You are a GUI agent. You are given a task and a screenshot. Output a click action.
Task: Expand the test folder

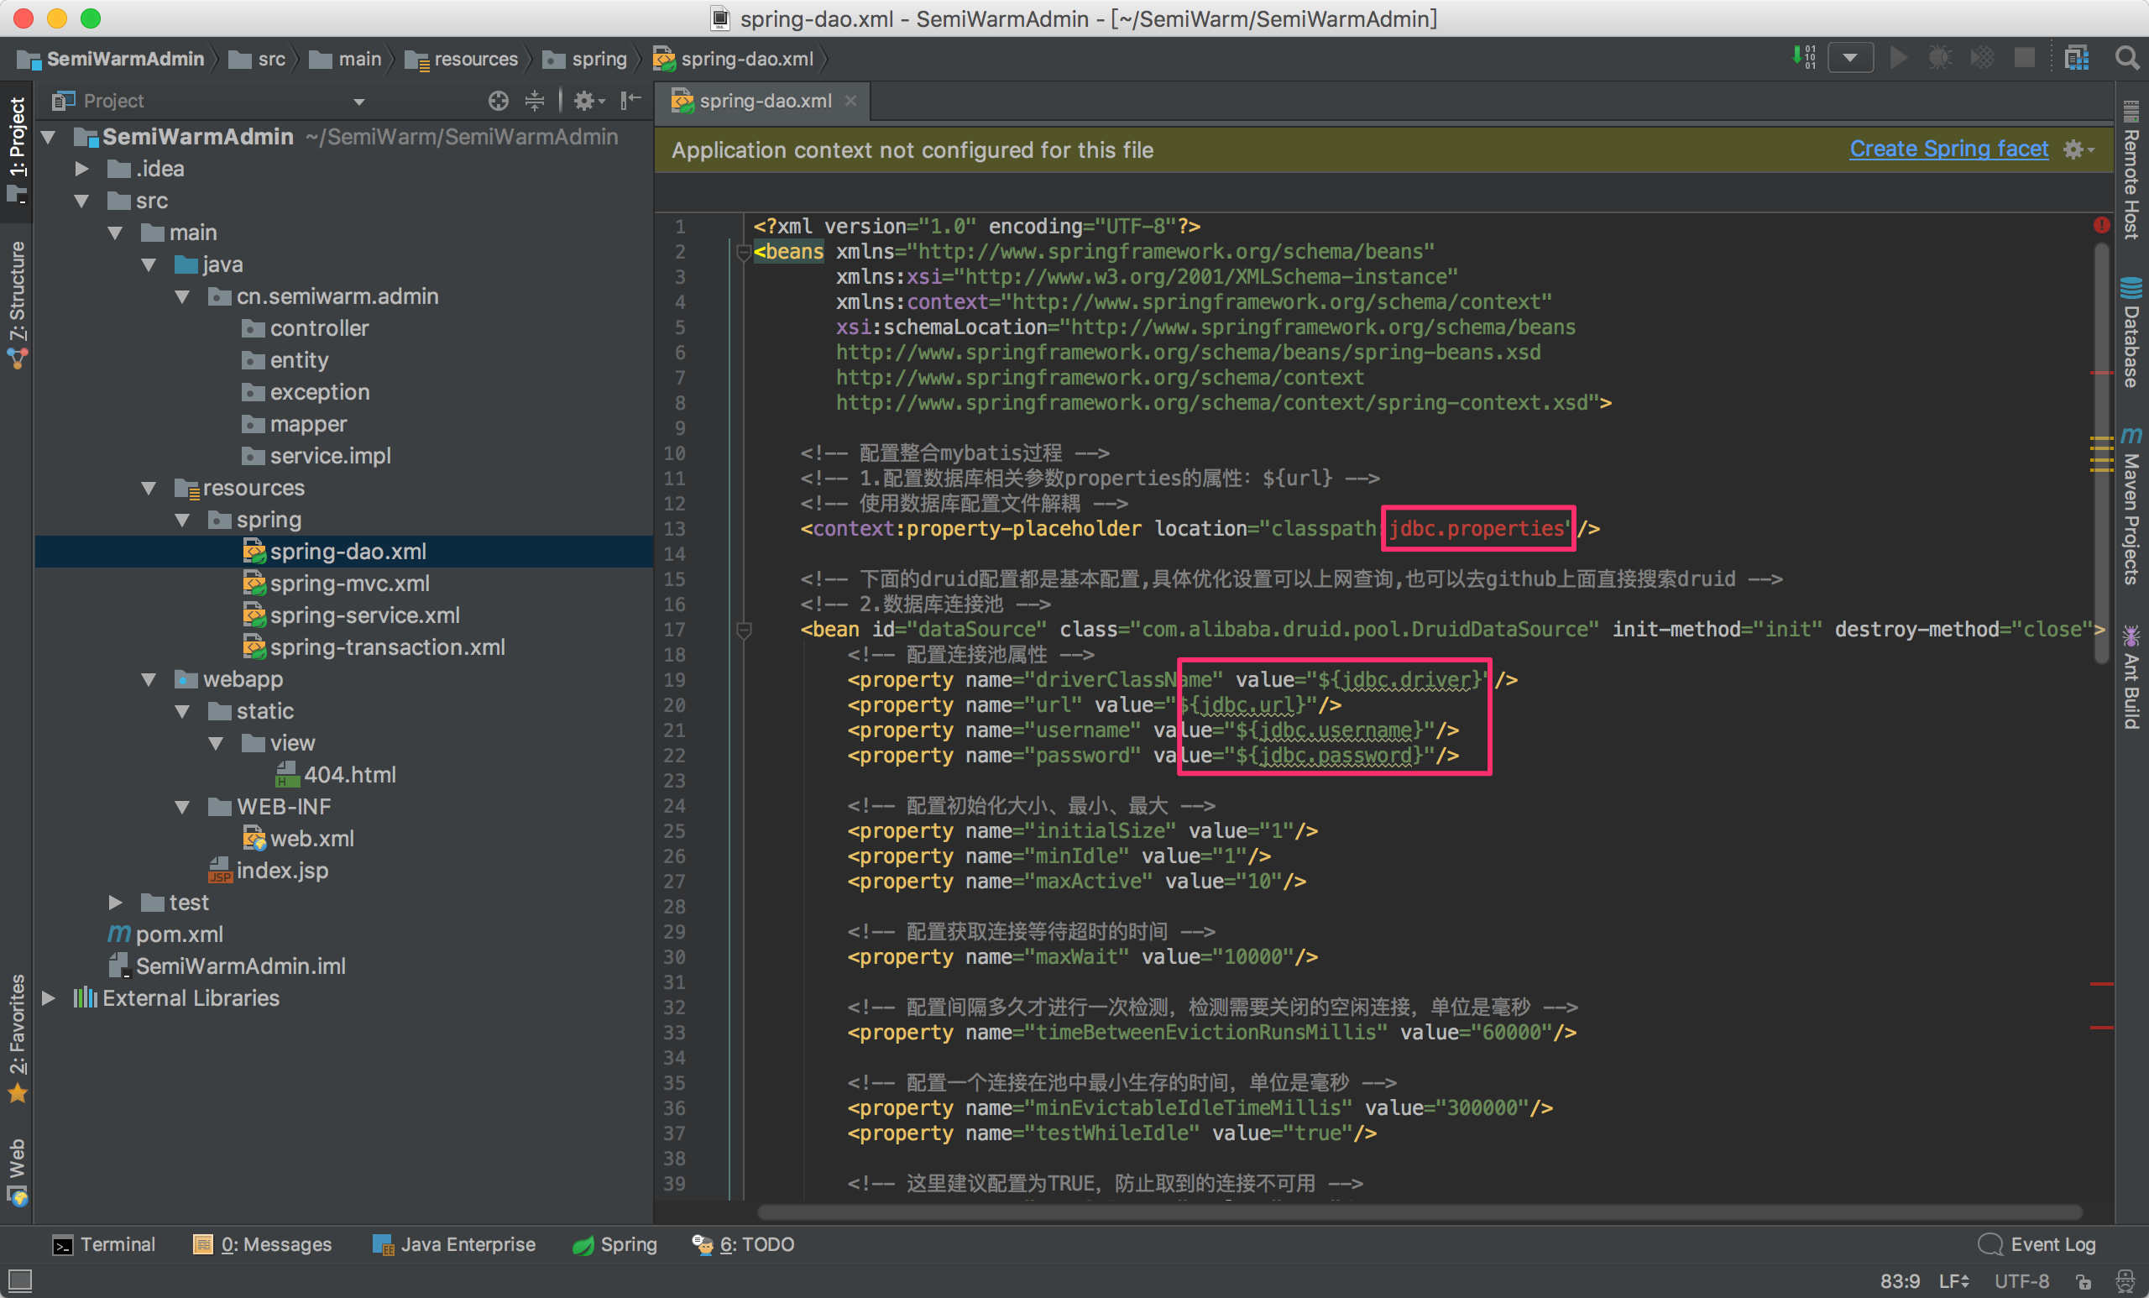(115, 902)
